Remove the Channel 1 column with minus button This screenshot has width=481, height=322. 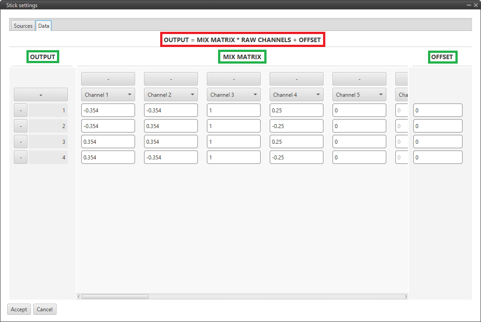click(x=108, y=79)
